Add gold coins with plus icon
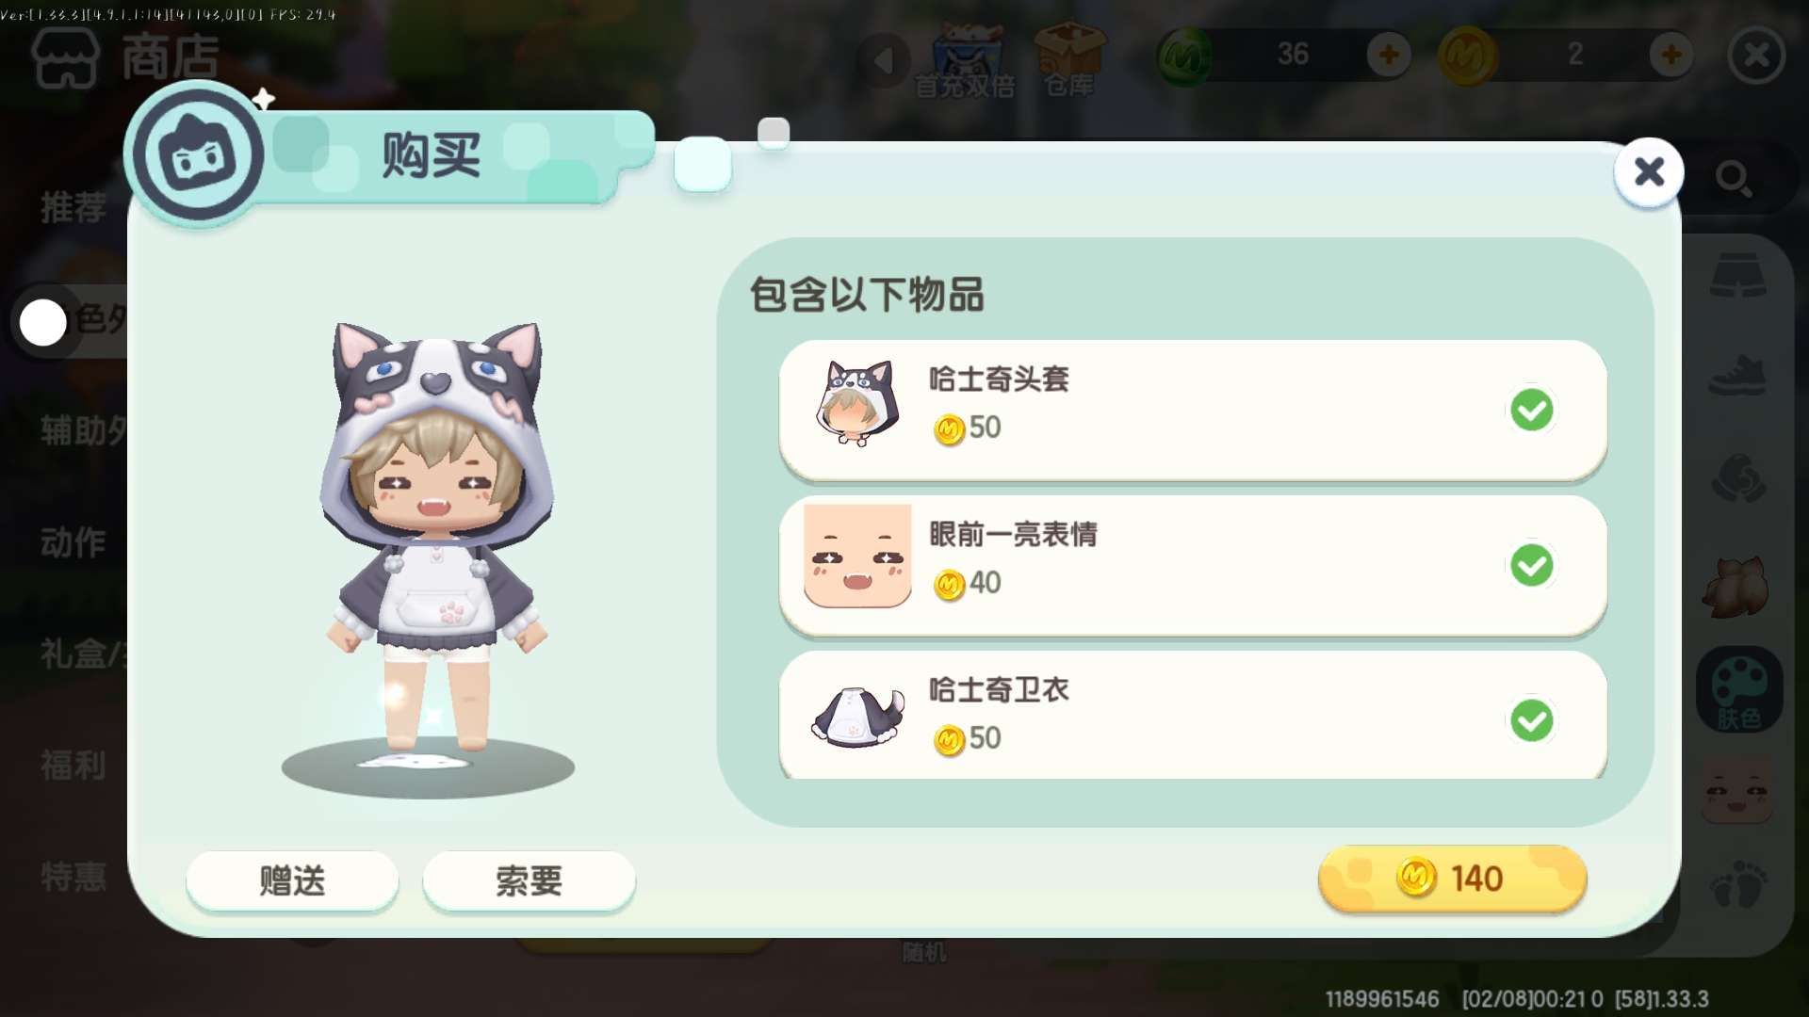The height and width of the screenshot is (1017, 1809). click(1670, 55)
